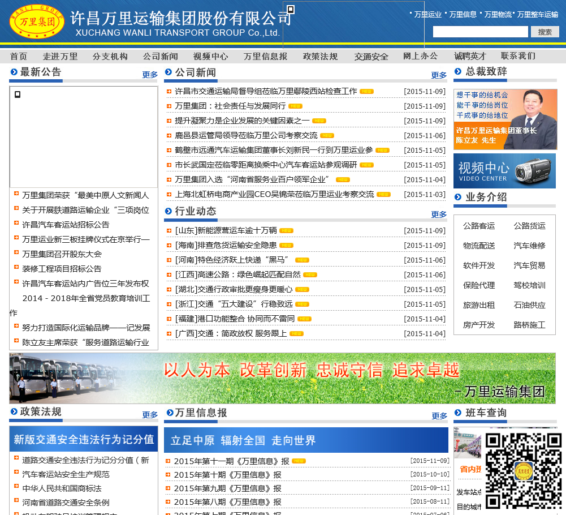566x515 pixels.
Task: Open news 提升凝聚力是企业发展的关键因素之一
Action: click(x=242, y=121)
